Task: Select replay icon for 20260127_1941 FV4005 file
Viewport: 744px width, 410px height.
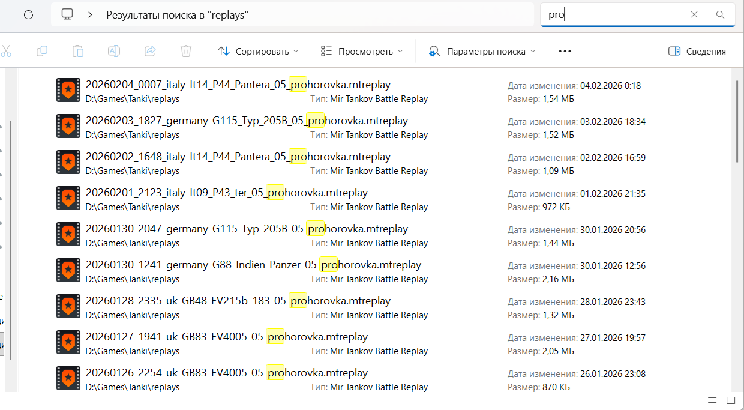Action: tap(68, 342)
